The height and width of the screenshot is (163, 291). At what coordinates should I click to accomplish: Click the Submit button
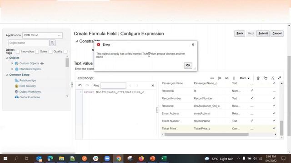263,34
